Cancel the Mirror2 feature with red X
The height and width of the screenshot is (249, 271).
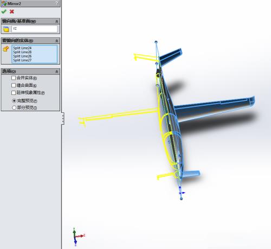12,12
